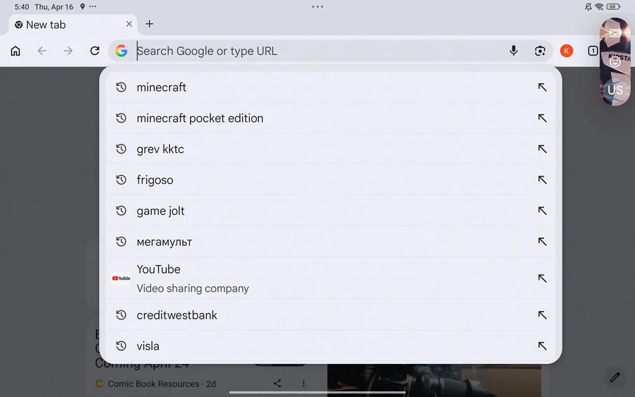Close the New tab tab
635x397 pixels.
tap(129, 24)
